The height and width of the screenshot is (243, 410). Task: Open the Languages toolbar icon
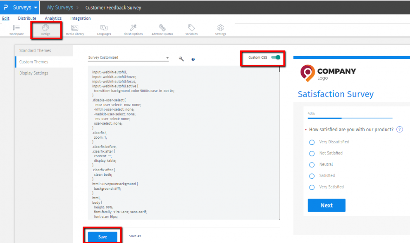[x=104, y=28]
